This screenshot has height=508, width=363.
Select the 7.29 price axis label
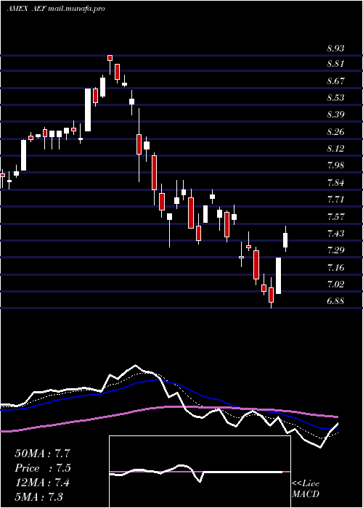[335, 250]
